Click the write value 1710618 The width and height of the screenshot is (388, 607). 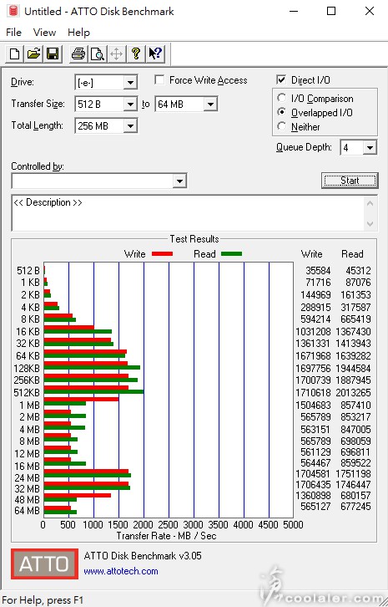313,392
